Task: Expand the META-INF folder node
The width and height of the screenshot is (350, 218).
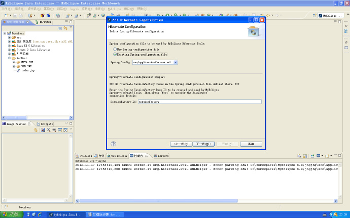Action: tap(14, 62)
